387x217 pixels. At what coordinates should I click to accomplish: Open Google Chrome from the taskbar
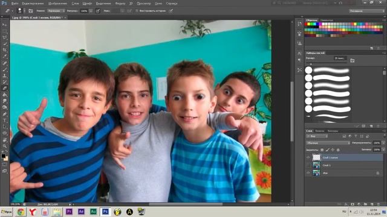(21, 212)
